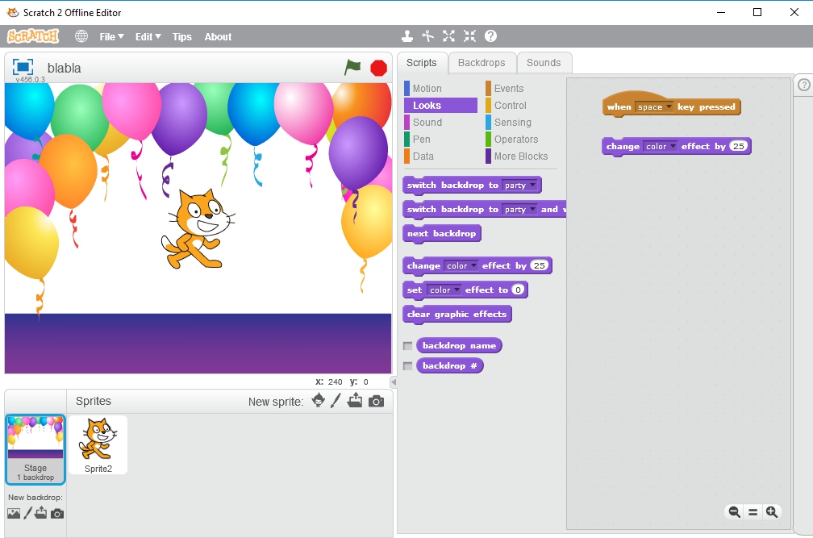Select the Looks block category
Viewport: 813px width, 538px height.
(440, 105)
